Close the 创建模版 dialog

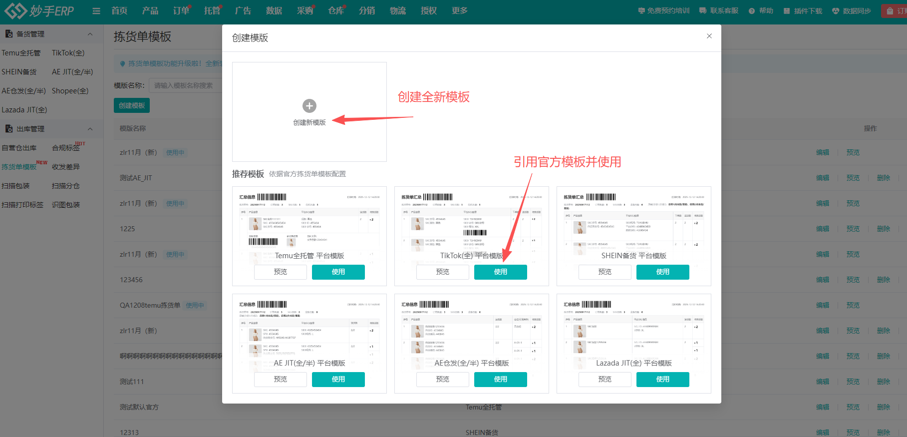coord(709,36)
